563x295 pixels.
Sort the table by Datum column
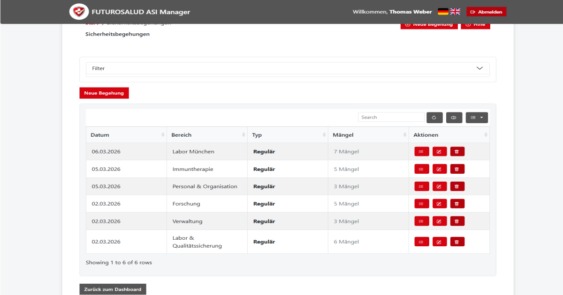100,134
